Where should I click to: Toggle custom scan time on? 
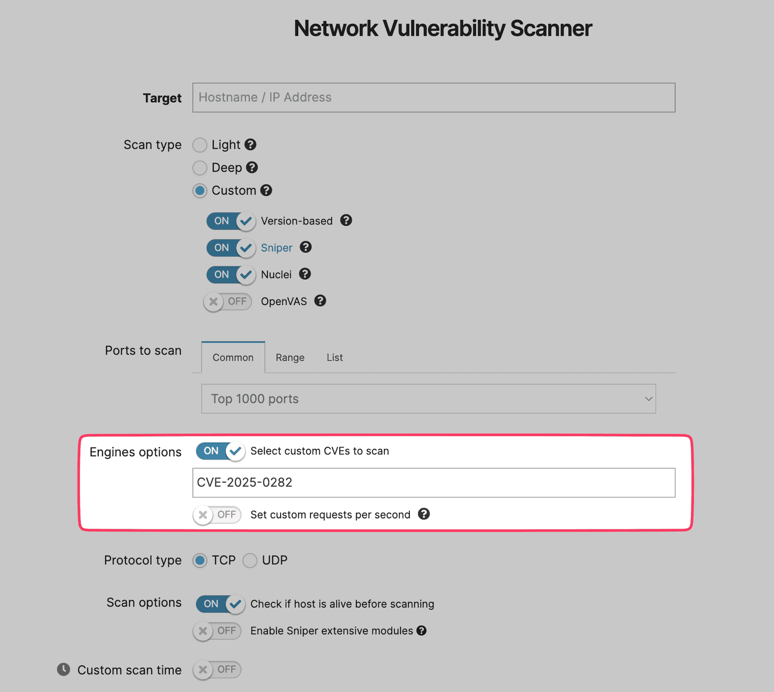click(217, 669)
